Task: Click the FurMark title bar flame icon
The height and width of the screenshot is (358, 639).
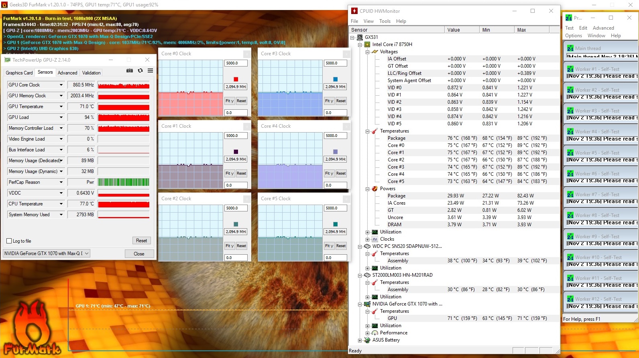Action: point(4,5)
